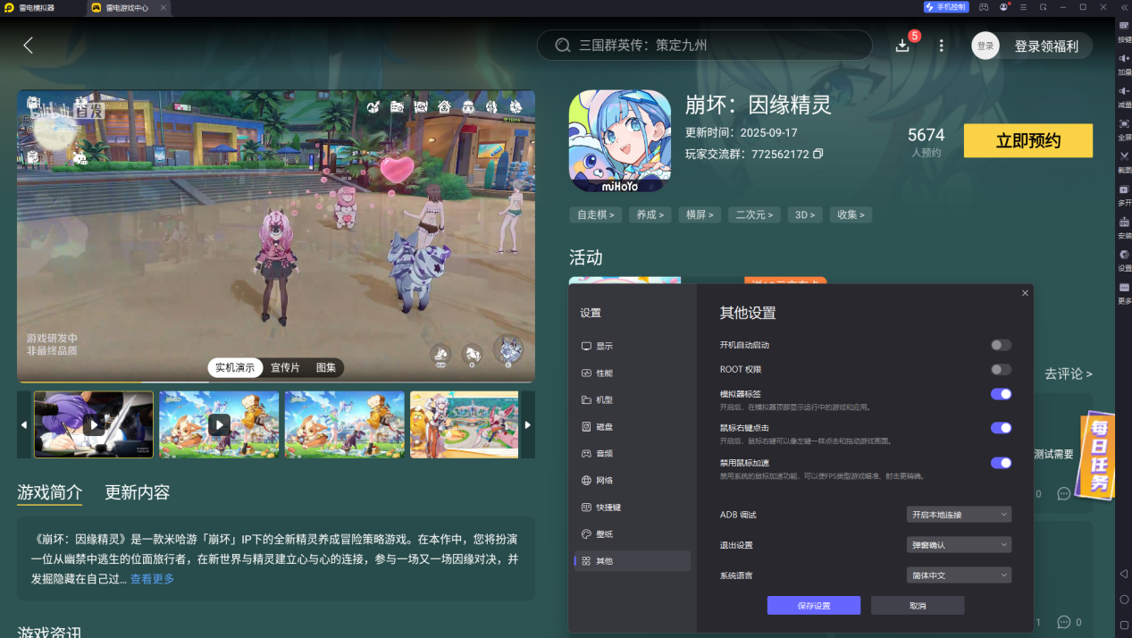This screenshot has width=1132, height=638.
Task: Click the popup window icon in the title bar
Action: [x=1044, y=7]
